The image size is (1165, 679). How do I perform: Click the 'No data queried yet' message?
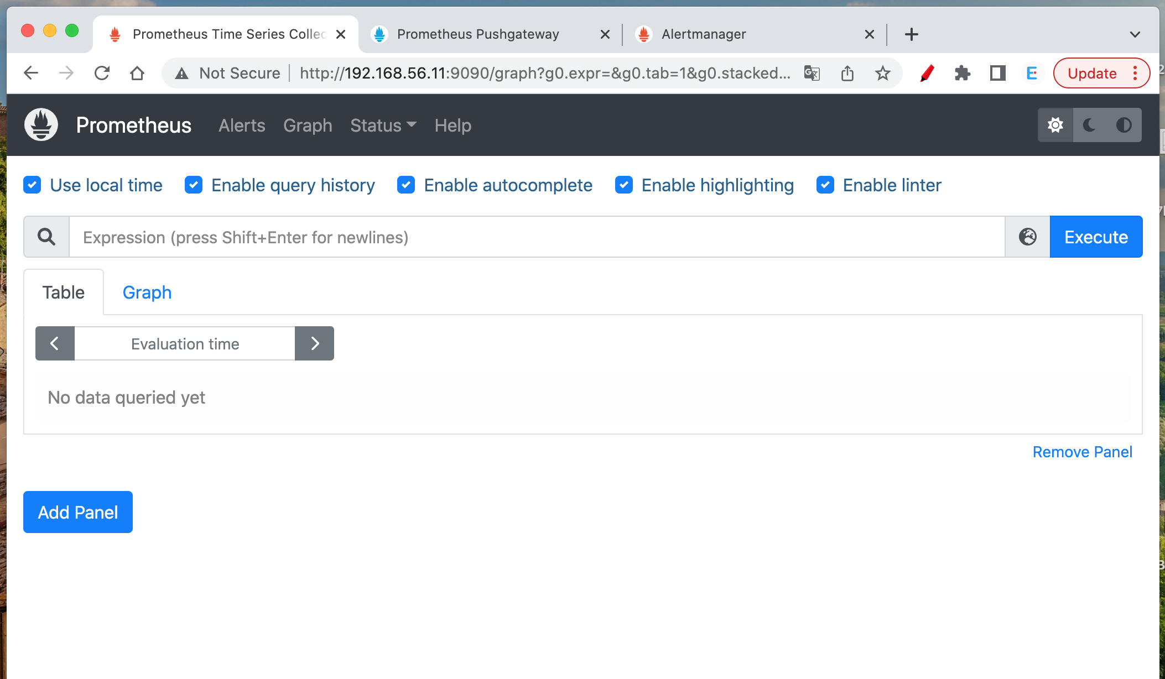point(126,398)
